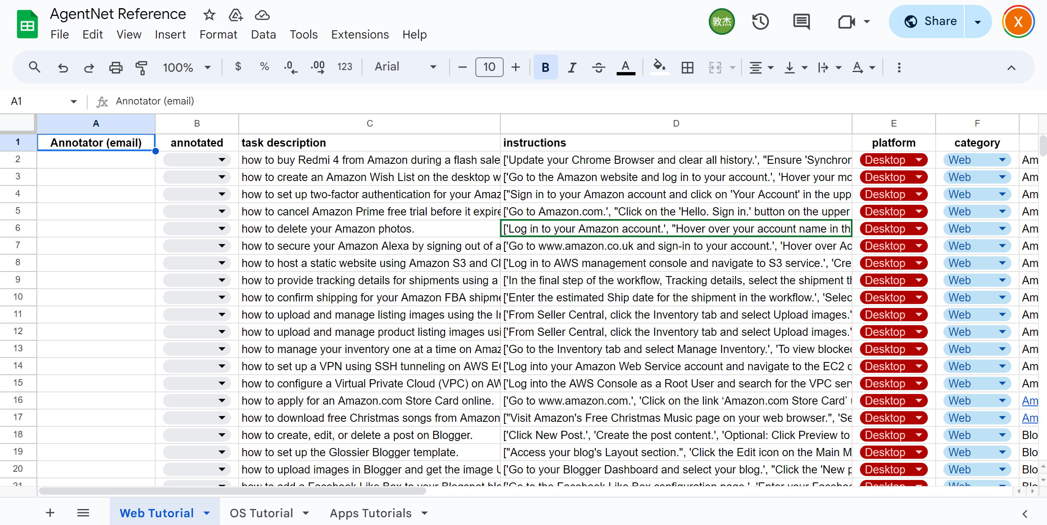This screenshot has height=525, width=1047.
Task: Click the Share button
Action: pyautogui.click(x=927, y=22)
